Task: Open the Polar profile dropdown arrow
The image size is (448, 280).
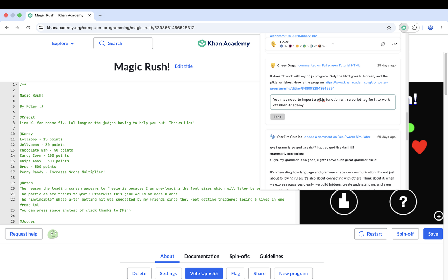Action: coord(333,44)
